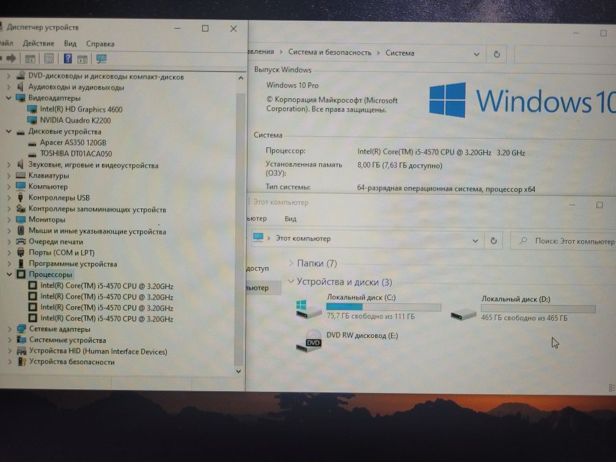The image size is (616, 462).
Task: Click the DVD drives category icon
Action: click(21, 76)
